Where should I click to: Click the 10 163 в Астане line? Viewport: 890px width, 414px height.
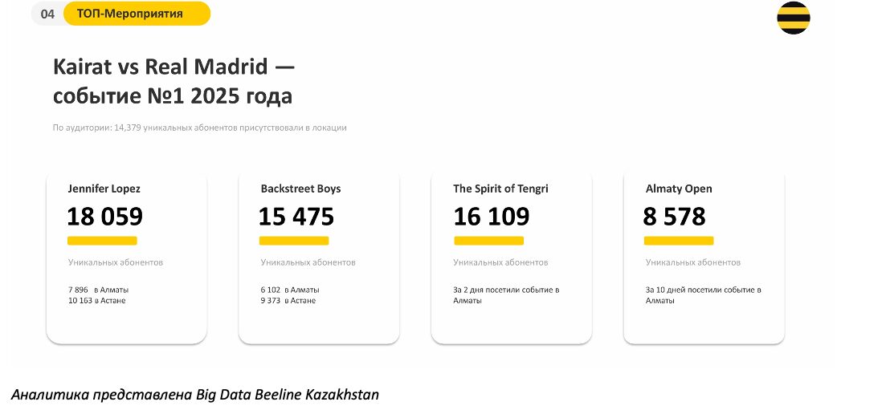point(97,301)
